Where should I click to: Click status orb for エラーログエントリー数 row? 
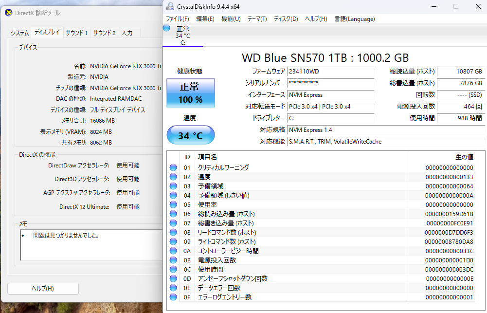173,297
